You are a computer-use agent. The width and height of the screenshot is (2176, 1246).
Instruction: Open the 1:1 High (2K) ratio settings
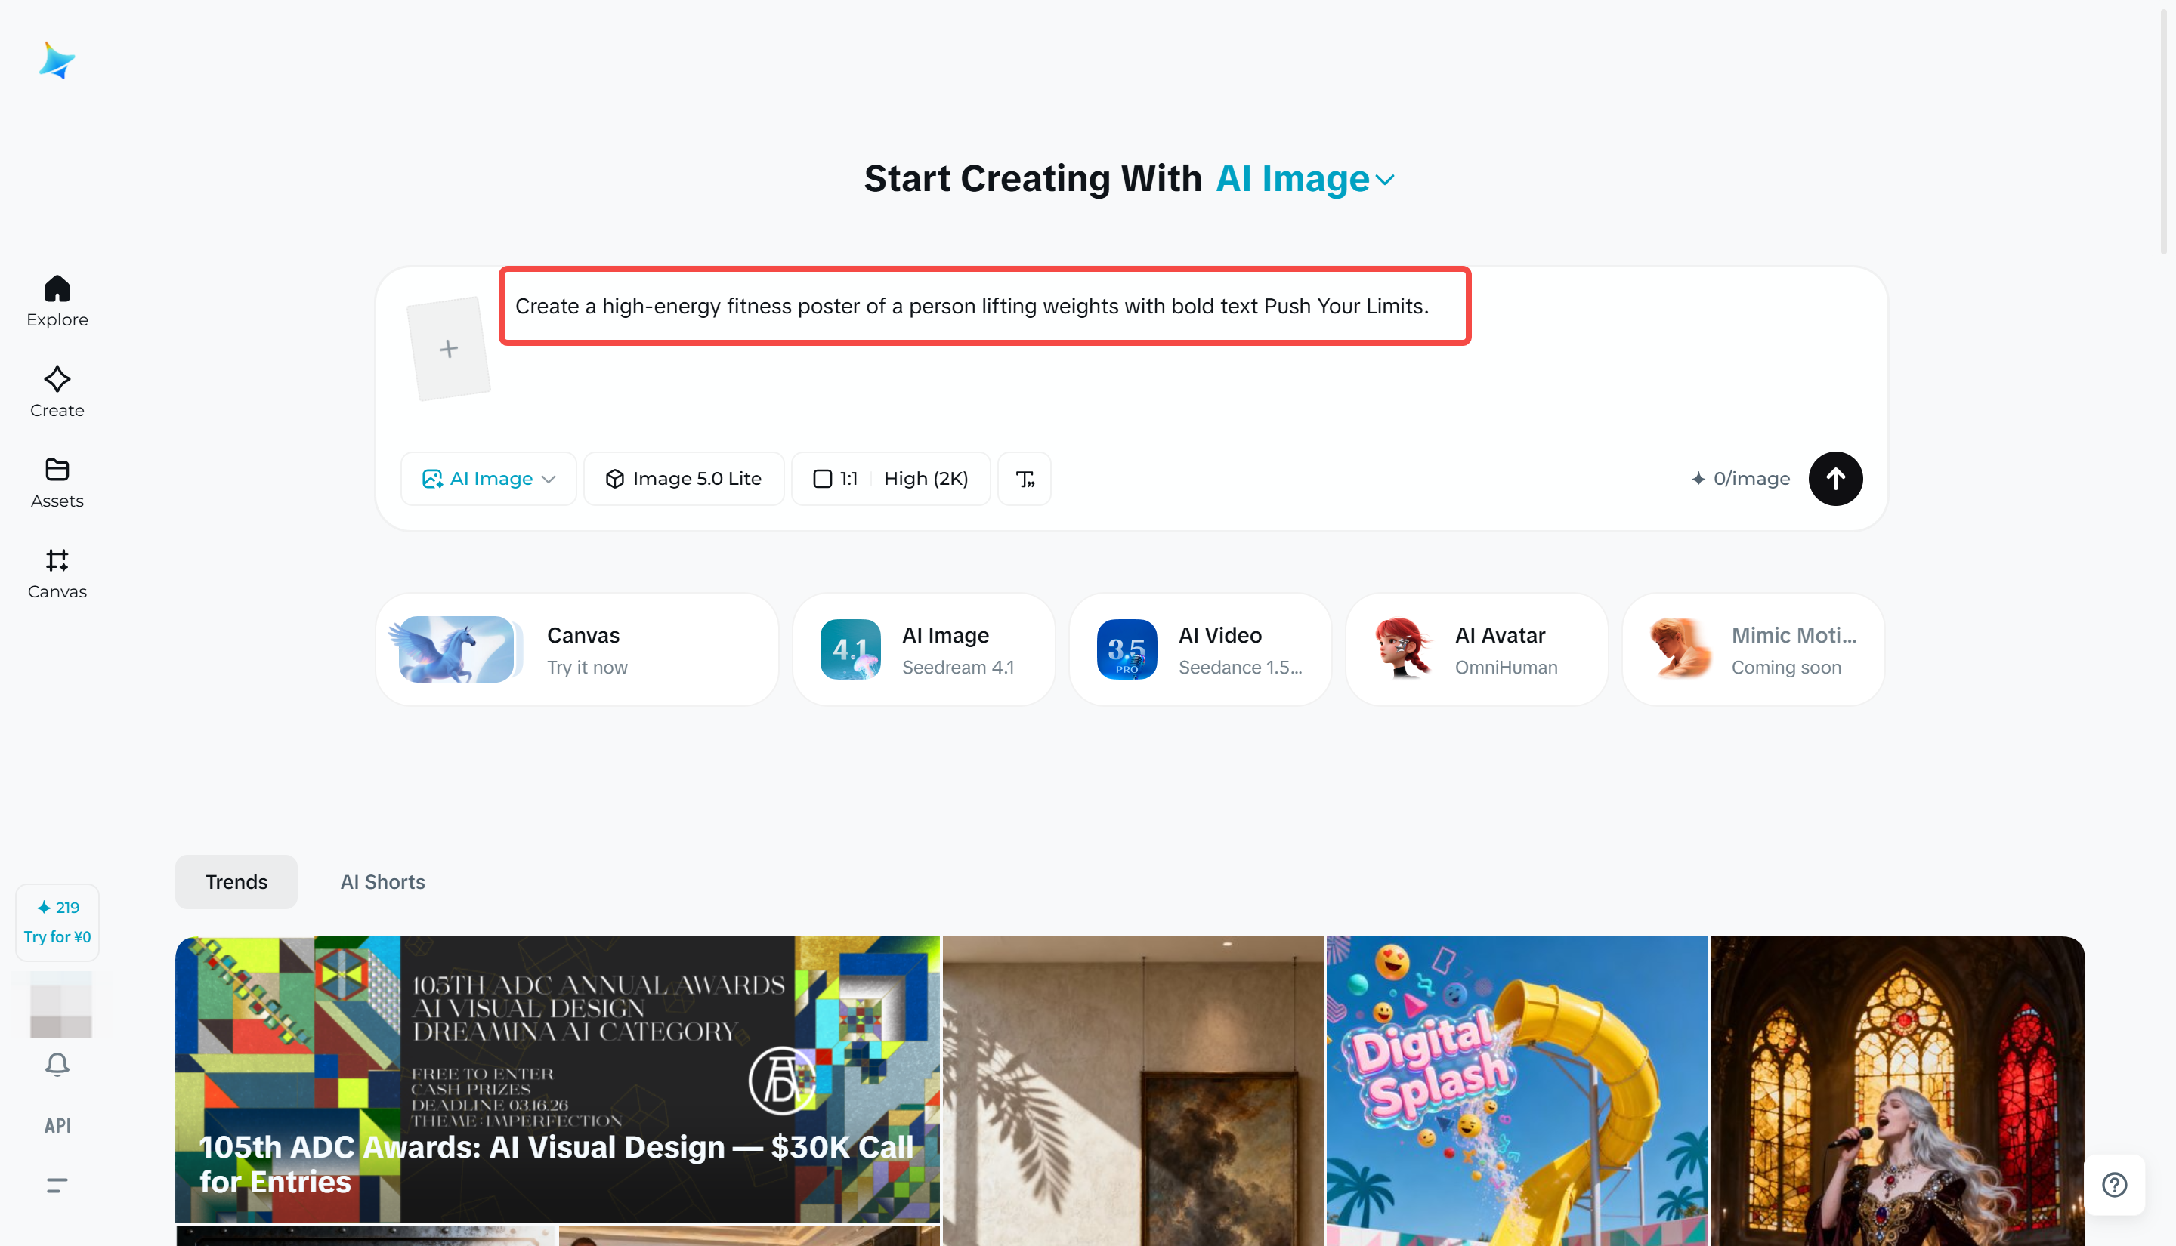(x=890, y=478)
